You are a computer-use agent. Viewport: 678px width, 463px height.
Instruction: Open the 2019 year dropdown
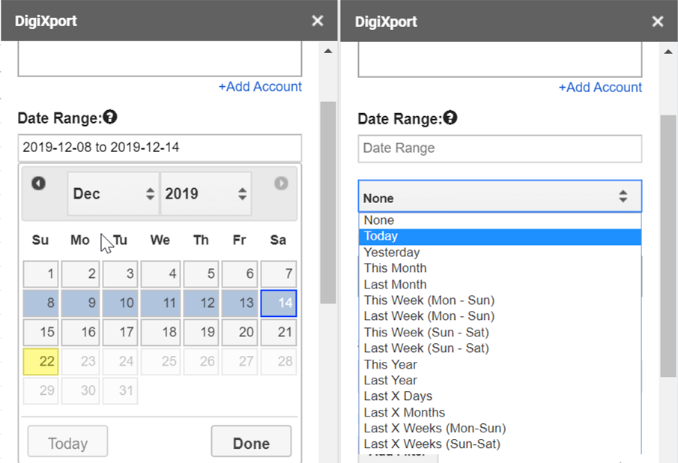point(206,194)
